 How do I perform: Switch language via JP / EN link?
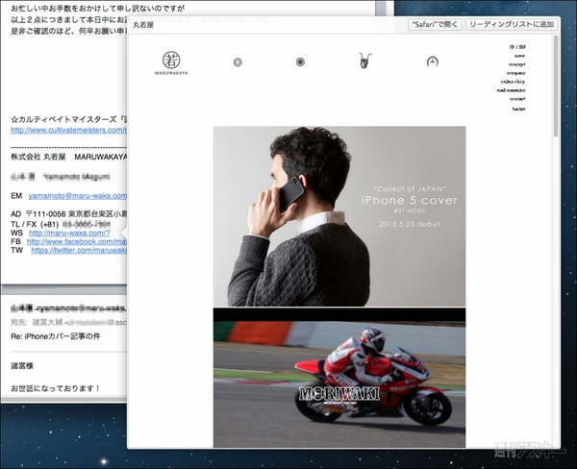pos(517,47)
